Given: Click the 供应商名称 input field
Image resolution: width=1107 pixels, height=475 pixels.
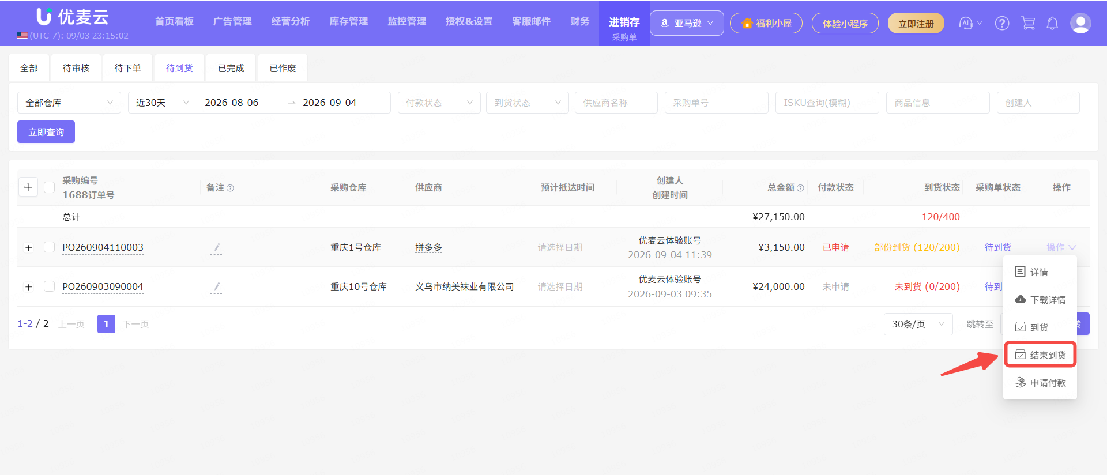Looking at the screenshot, I should pos(616,103).
